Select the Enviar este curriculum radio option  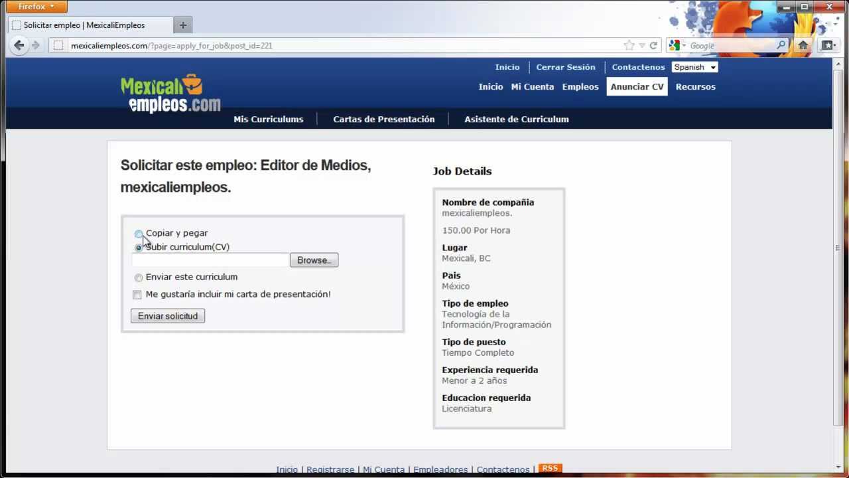point(139,278)
